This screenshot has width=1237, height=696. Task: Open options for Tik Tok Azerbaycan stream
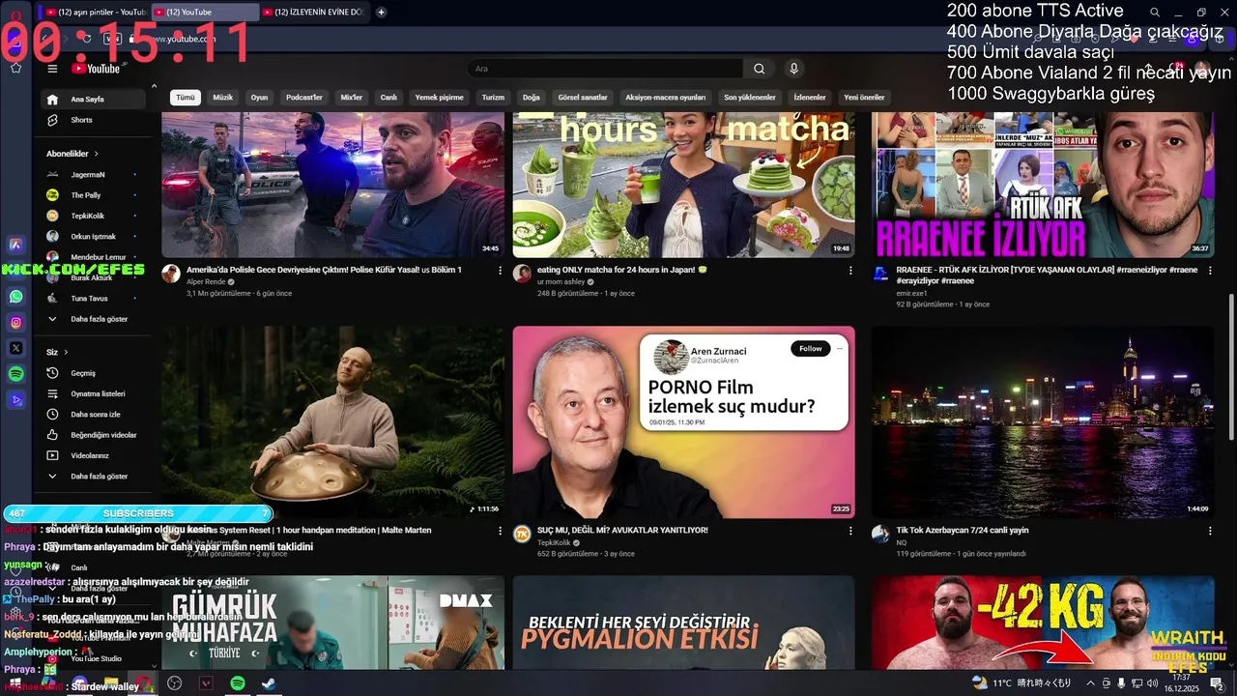[x=1209, y=531]
